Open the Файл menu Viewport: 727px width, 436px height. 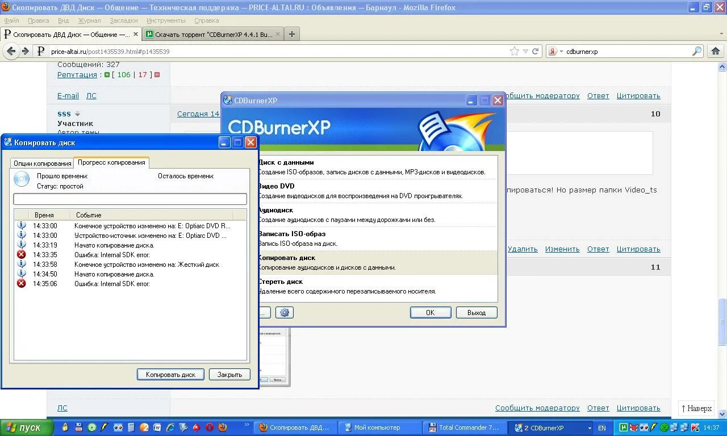[11, 20]
